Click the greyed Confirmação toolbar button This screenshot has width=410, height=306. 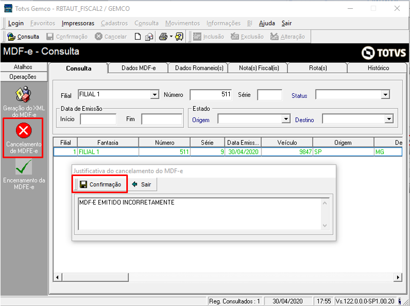pos(67,37)
